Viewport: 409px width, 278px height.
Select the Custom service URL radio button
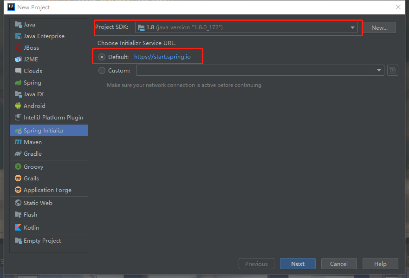coord(102,70)
